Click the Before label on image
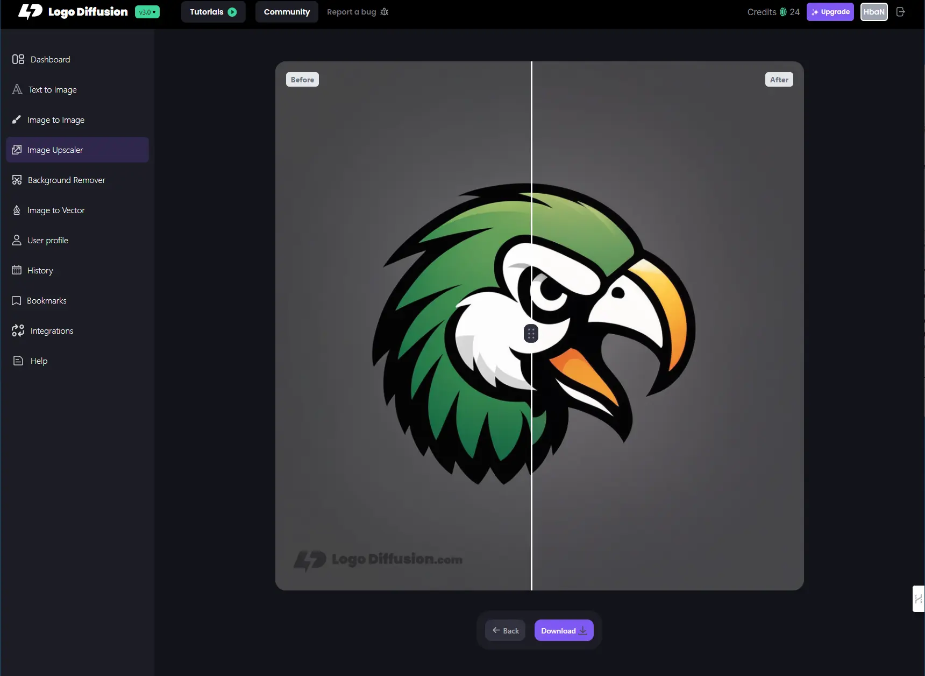The height and width of the screenshot is (676, 925). click(x=302, y=80)
